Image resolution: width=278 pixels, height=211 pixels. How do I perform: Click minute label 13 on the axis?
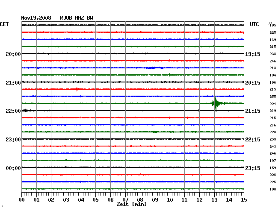pos(214,199)
